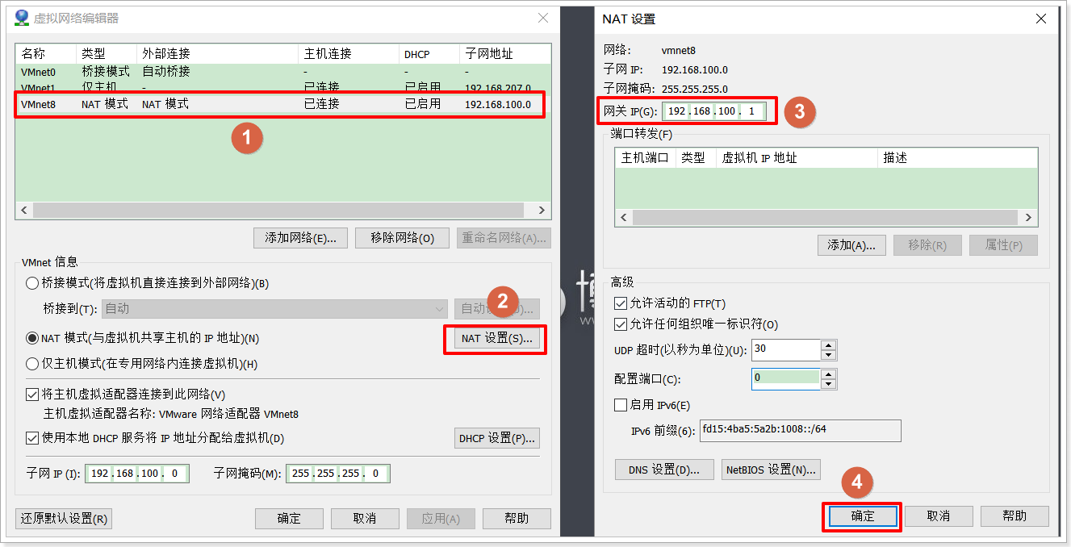
Task: Decrease config port with down stepper arrow
Action: pos(828,384)
